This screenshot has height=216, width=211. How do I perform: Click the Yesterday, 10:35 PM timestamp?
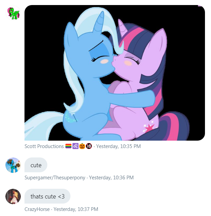(x=118, y=146)
